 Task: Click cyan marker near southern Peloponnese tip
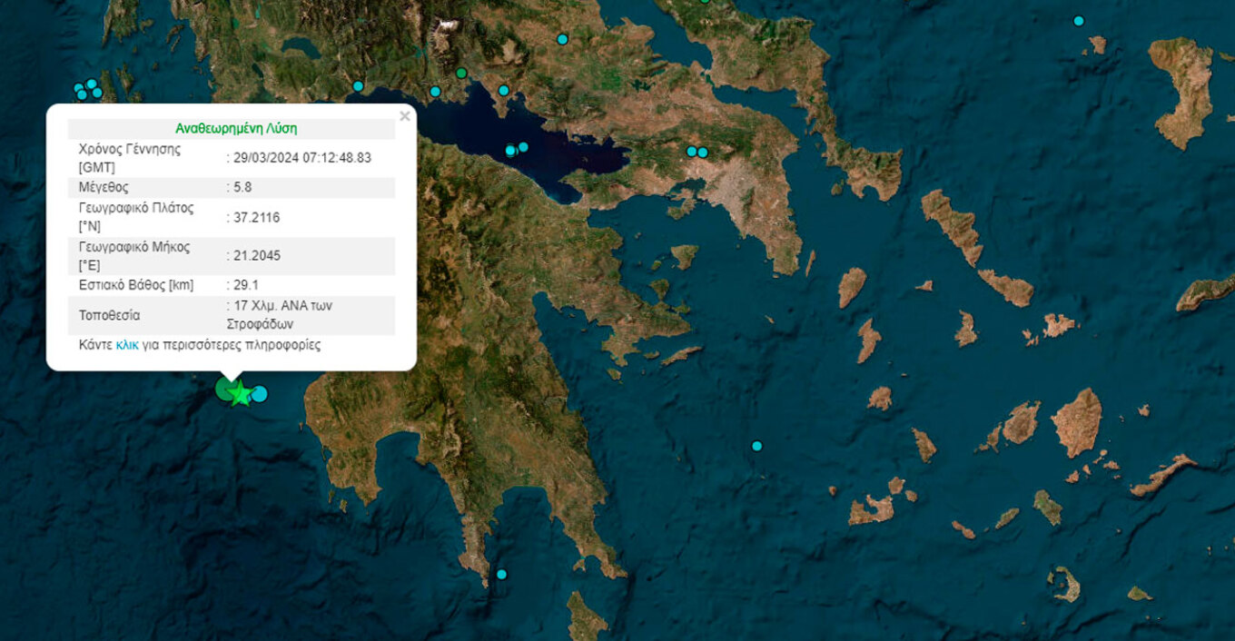[x=501, y=574]
